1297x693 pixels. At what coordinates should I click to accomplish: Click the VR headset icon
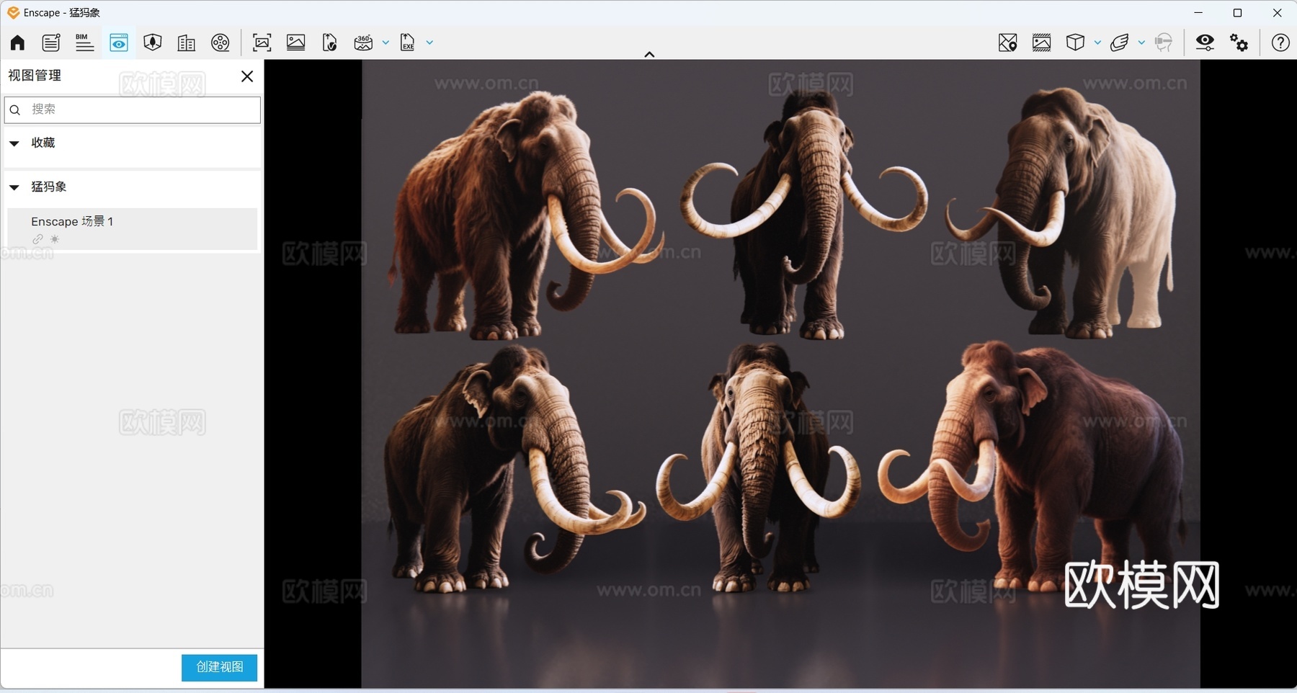pos(1163,43)
